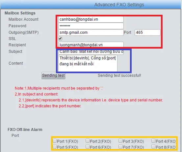Click into the Password field

(91, 26)
